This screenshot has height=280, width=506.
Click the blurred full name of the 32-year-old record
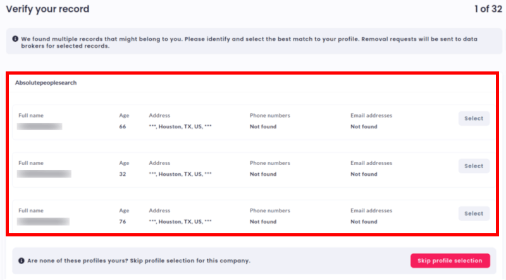pyautogui.click(x=44, y=174)
